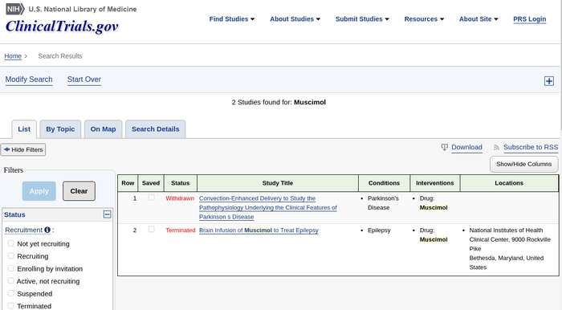
Task: Open Show/Hide Columns
Action: point(523,164)
